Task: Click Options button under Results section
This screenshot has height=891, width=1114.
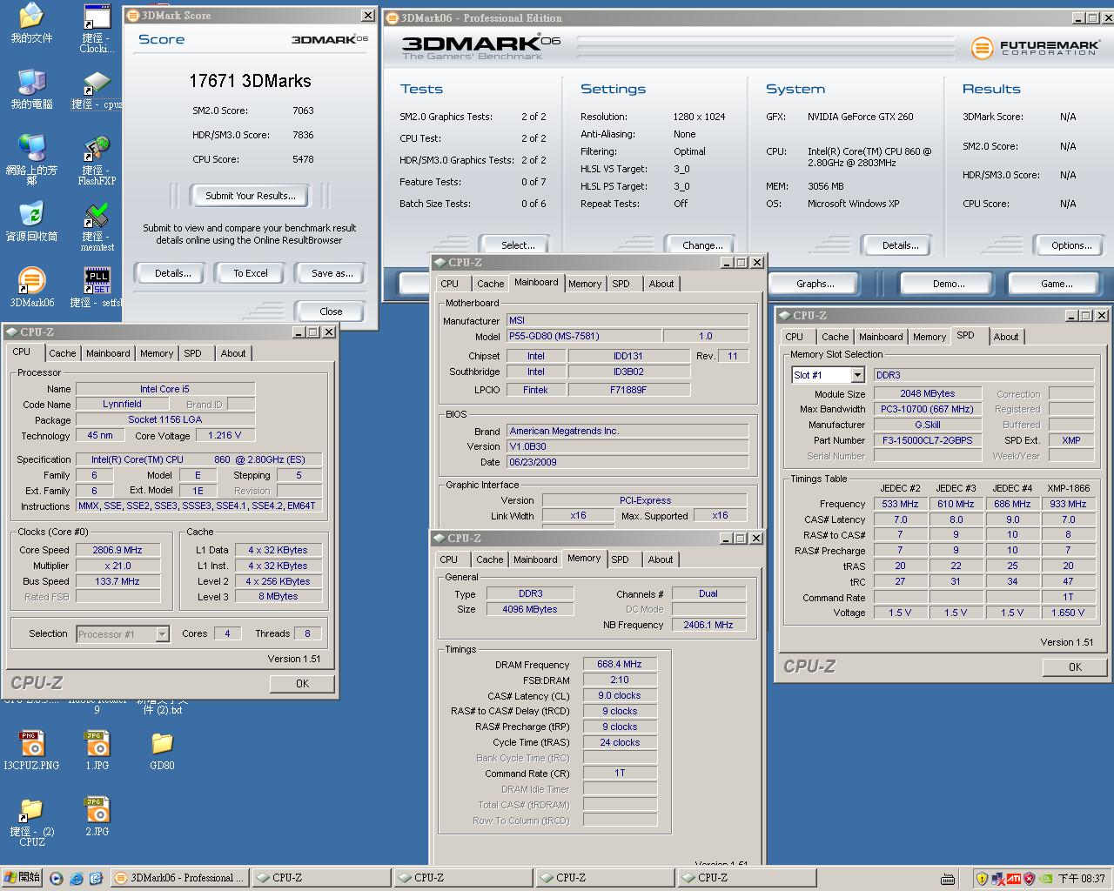Action: pyautogui.click(x=1071, y=245)
